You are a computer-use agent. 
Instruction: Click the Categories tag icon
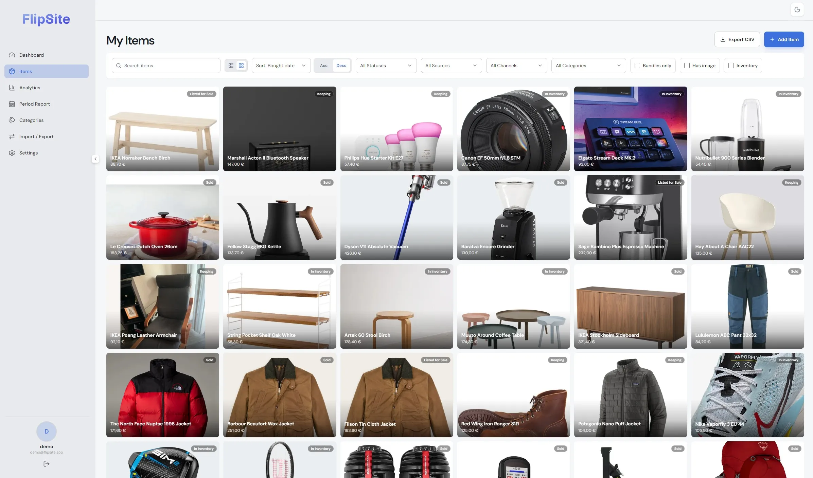pyautogui.click(x=12, y=120)
